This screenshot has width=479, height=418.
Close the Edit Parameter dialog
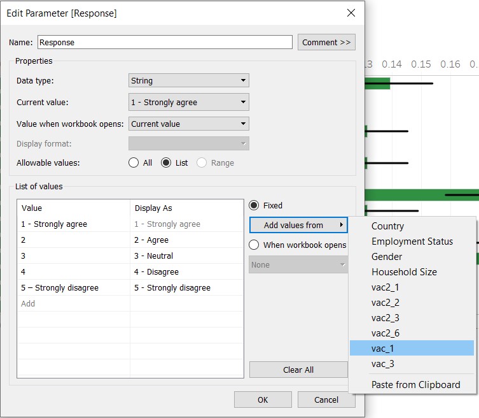coord(351,13)
